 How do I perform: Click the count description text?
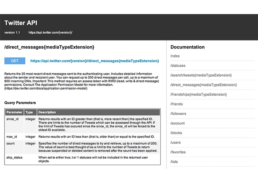click(98, 147)
